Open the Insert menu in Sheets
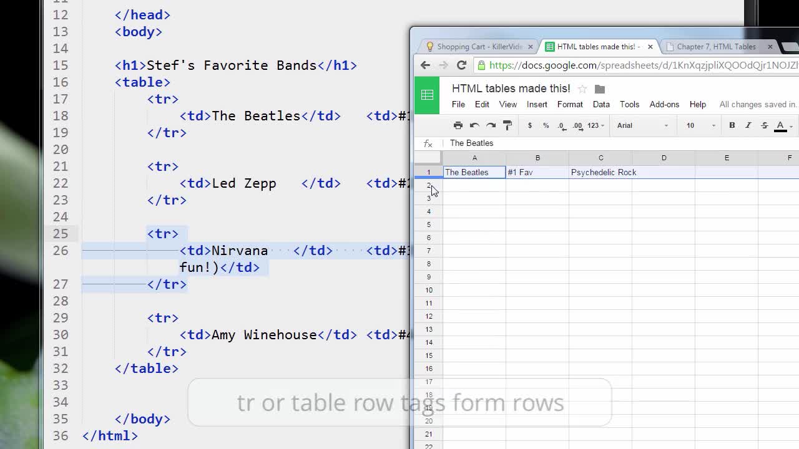Screen dimensions: 799x449 pyautogui.click(x=537, y=104)
